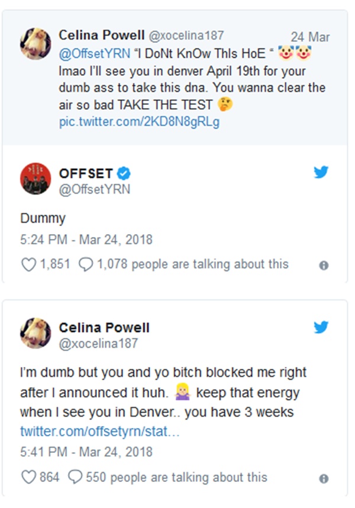Click the 5:41 PM - Mar 24, 2018 timestamp
Viewport: 355px width, 508px height.
(x=86, y=452)
